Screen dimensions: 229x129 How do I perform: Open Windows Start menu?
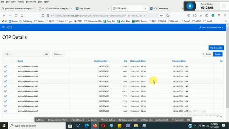[4, 126]
